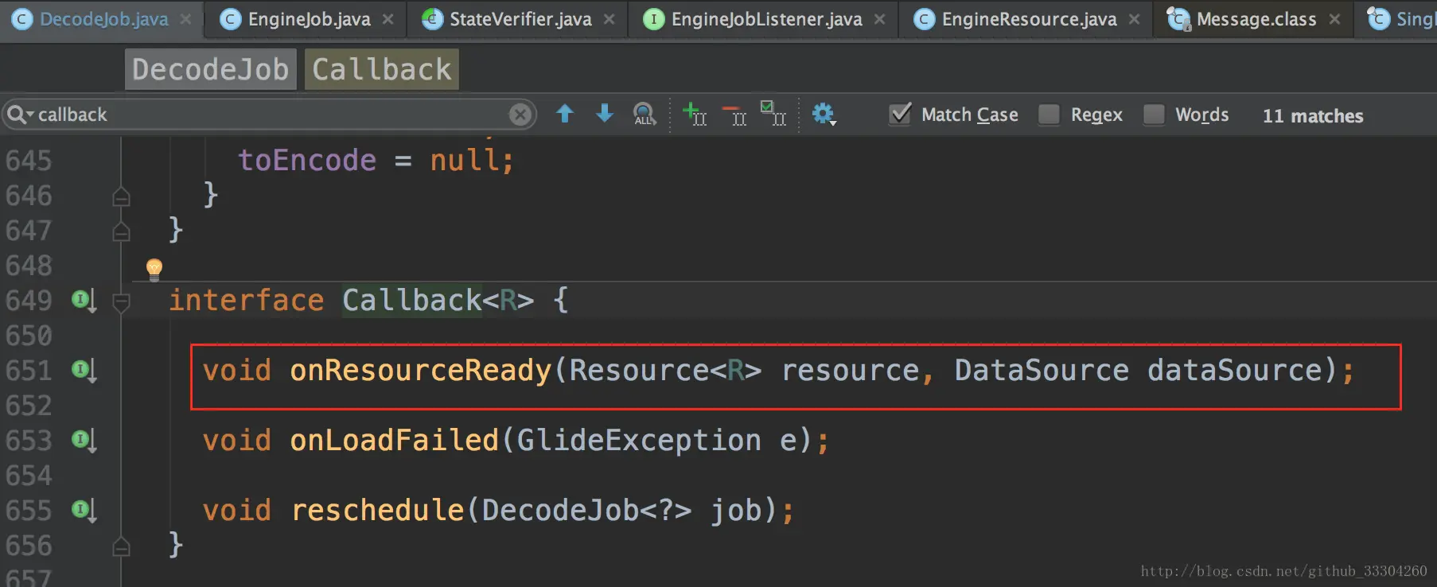Screen dimensions: 1437x587
Task: Switch to DecodeJob.java tab
Action: [x=103, y=19]
